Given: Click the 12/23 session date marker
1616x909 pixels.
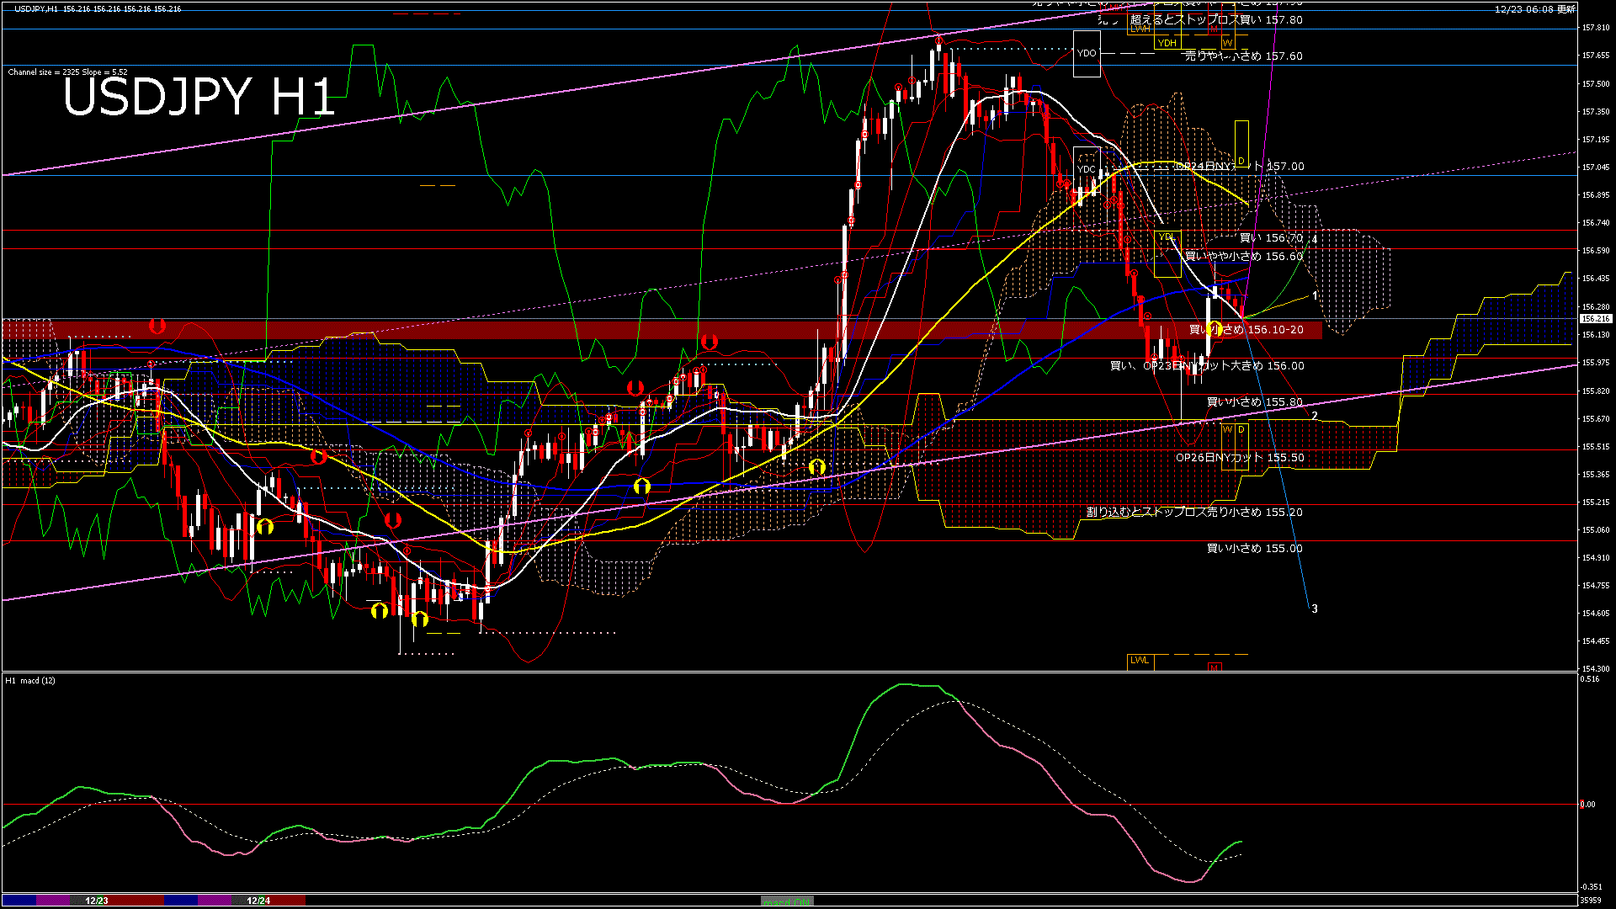Looking at the screenshot, I should coord(97,901).
